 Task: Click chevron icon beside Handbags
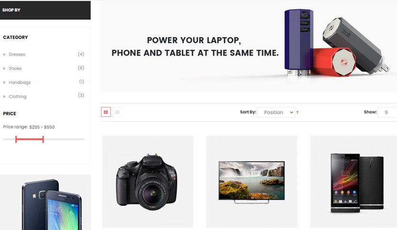point(4,83)
